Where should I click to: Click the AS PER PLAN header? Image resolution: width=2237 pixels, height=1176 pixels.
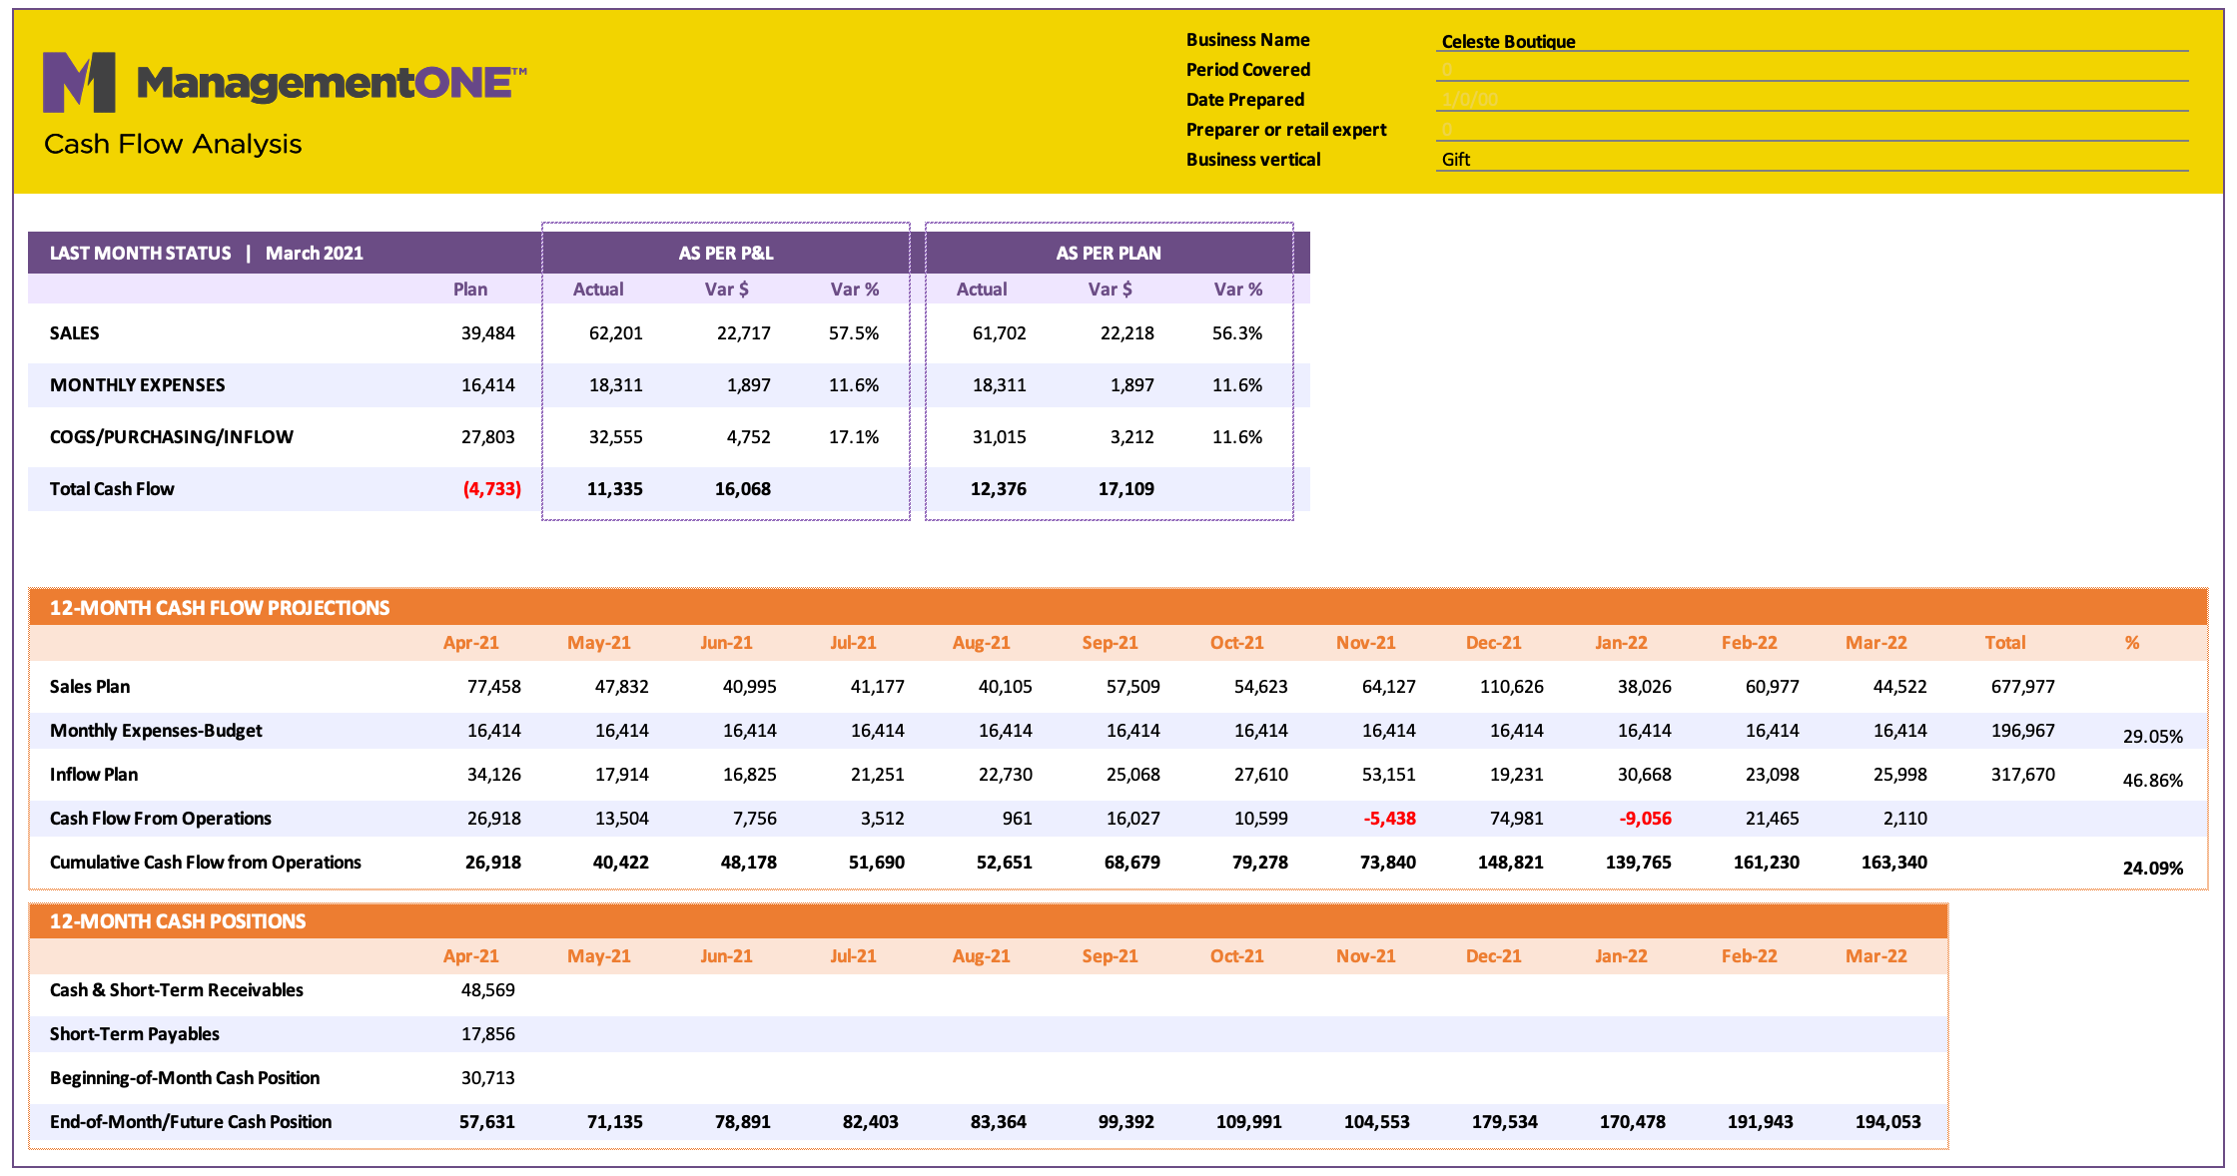click(x=1109, y=253)
